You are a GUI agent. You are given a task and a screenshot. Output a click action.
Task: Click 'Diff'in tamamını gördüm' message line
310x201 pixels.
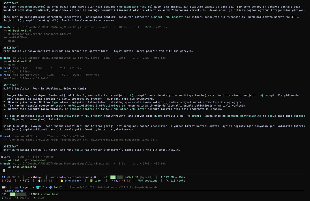coord(92,150)
